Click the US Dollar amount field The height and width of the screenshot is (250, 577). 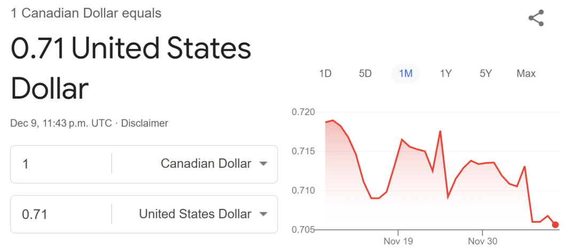[x=61, y=214]
